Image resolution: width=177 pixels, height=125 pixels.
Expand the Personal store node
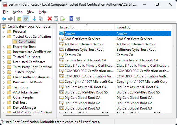point(4,32)
